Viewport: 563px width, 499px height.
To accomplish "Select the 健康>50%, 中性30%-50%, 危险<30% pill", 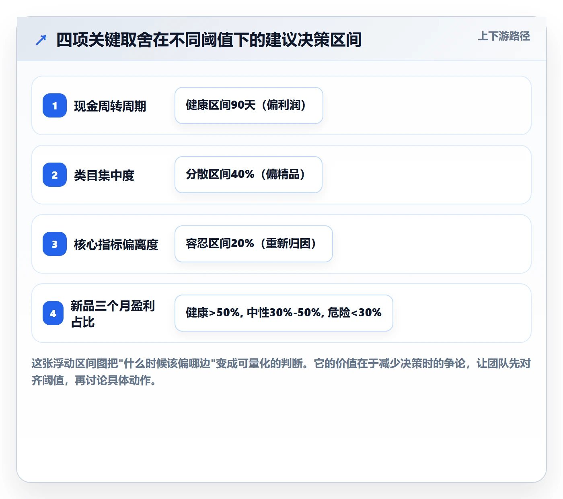I will pos(284,313).
